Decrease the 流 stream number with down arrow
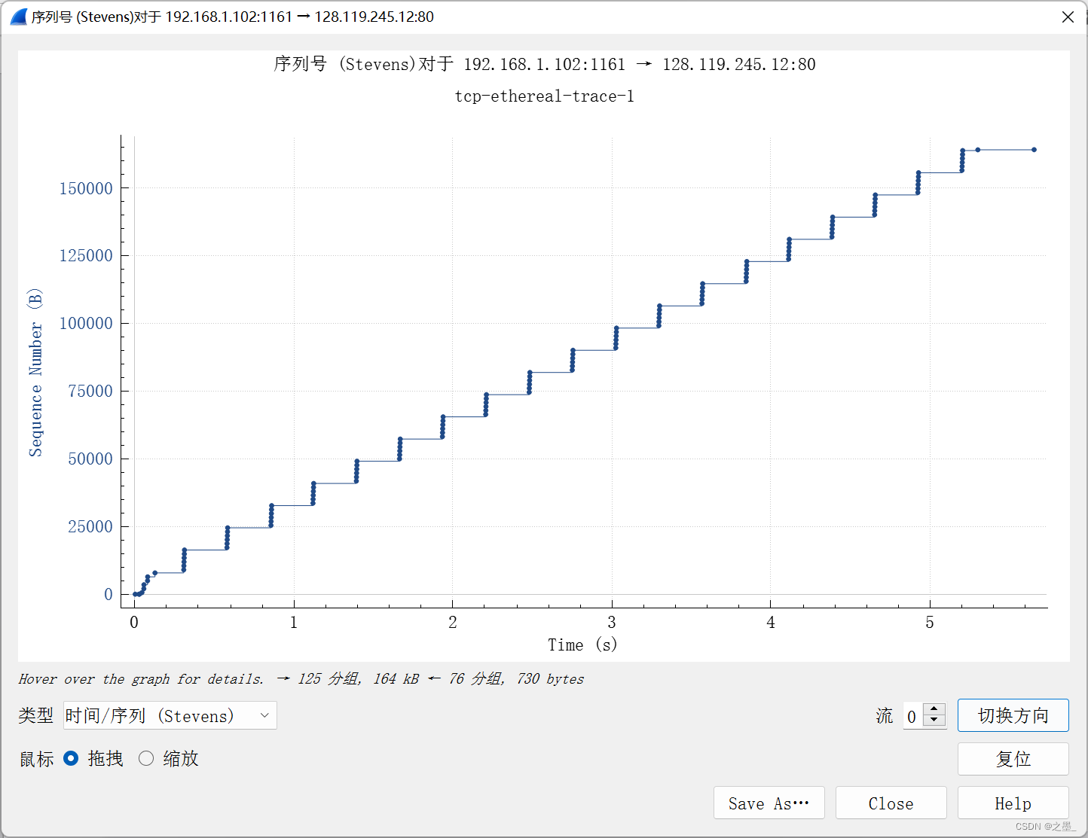This screenshot has width=1088, height=838. point(934,721)
